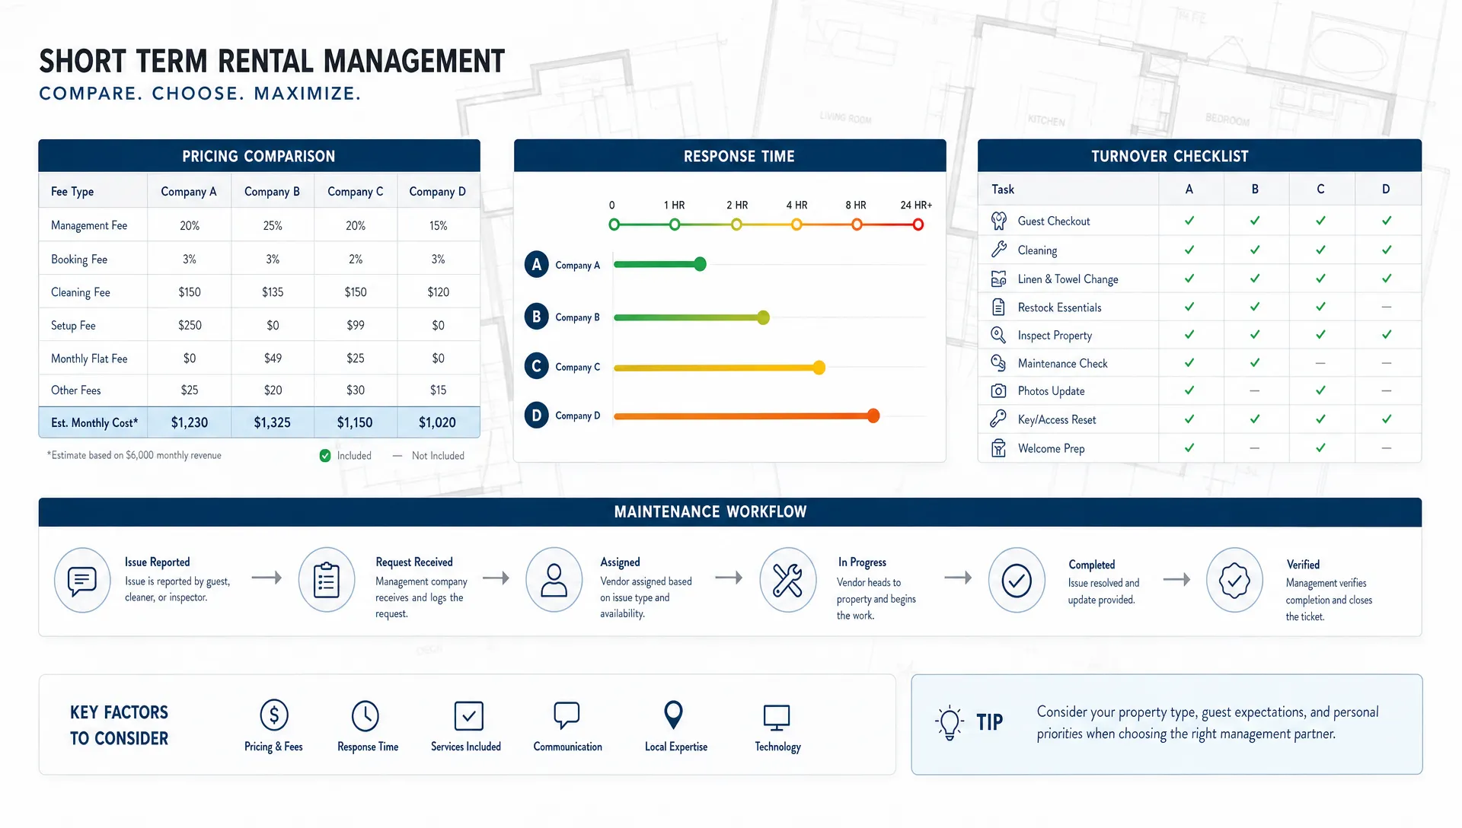The width and height of the screenshot is (1462, 828).
Task: Click the Technology monitor icon
Action: click(x=777, y=718)
